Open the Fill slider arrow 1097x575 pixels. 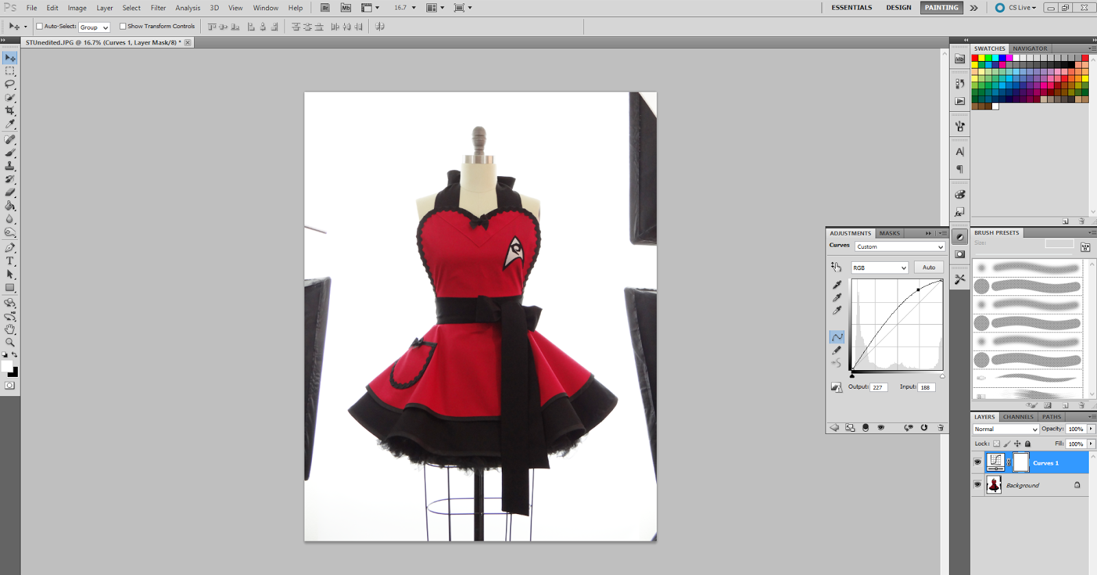click(x=1091, y=443)
